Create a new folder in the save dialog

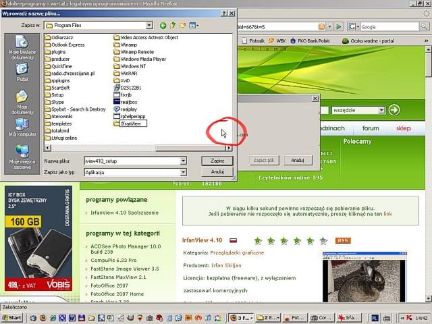click(182, 26)
